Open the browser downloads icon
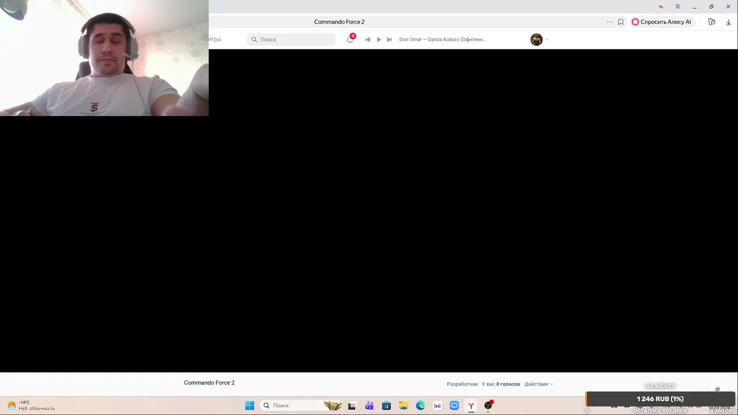 (728, 22)
